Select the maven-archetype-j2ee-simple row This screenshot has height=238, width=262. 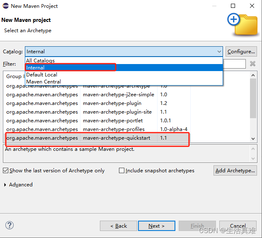click(x=97, y=95)
